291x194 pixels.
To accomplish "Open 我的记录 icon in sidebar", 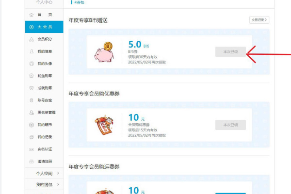I will click(32, 137).
